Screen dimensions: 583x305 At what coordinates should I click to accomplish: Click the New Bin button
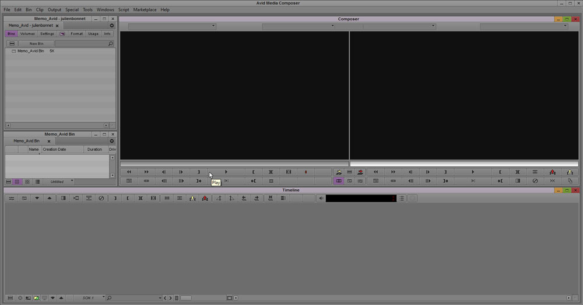[36, 44]
